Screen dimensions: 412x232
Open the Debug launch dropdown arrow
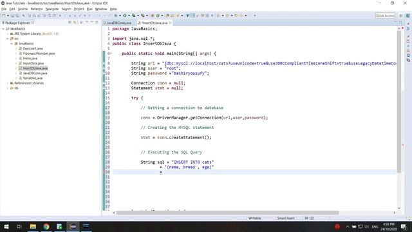click(120, 15)
